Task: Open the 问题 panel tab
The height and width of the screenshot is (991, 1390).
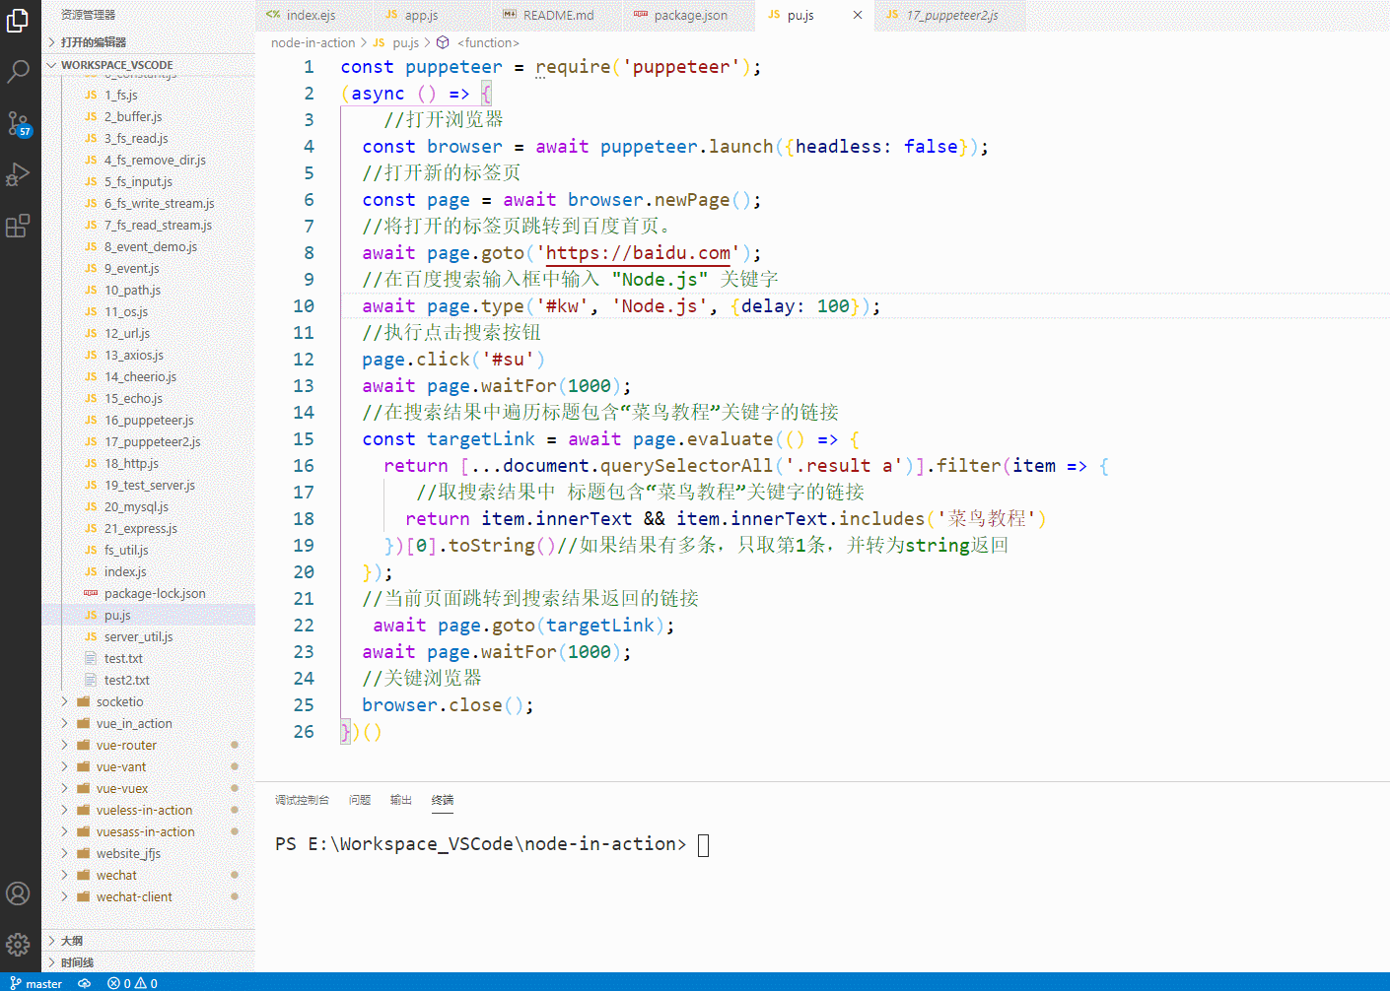Action: [x=360, y=800]
